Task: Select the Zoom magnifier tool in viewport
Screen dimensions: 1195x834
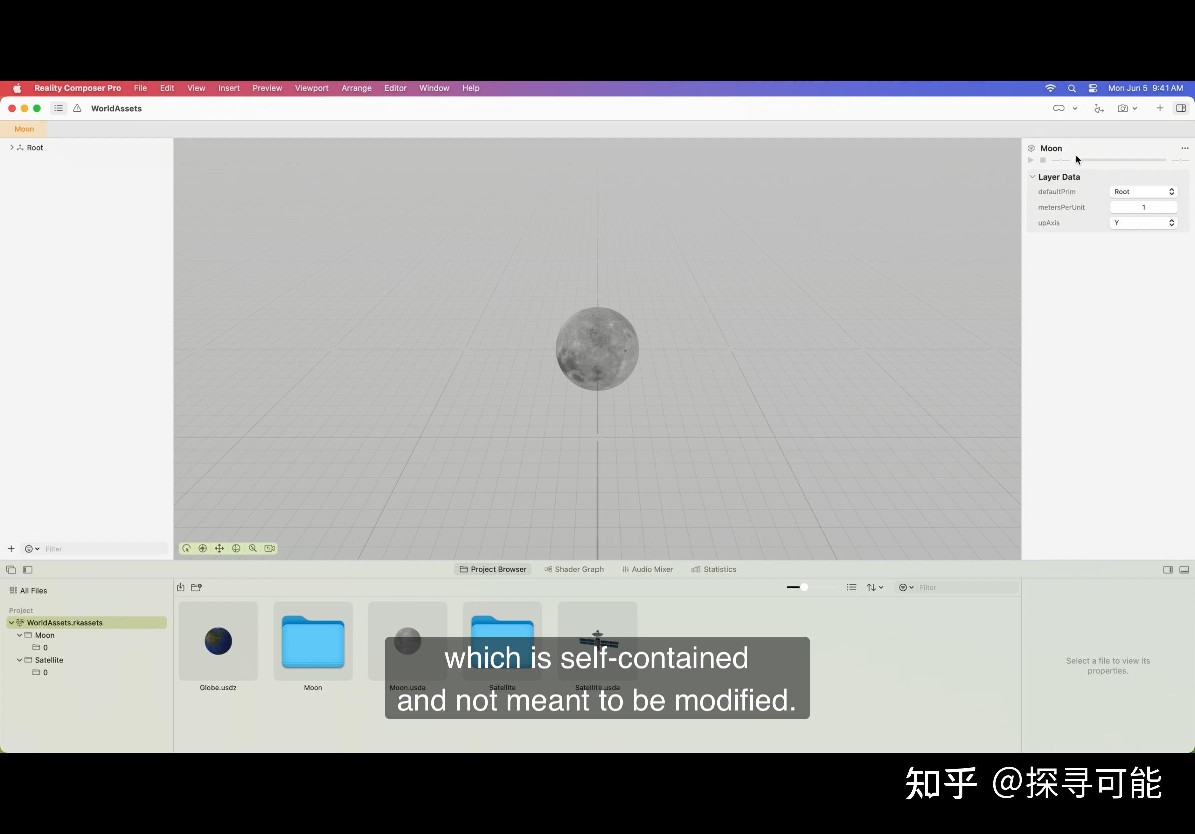Action: 253,548
